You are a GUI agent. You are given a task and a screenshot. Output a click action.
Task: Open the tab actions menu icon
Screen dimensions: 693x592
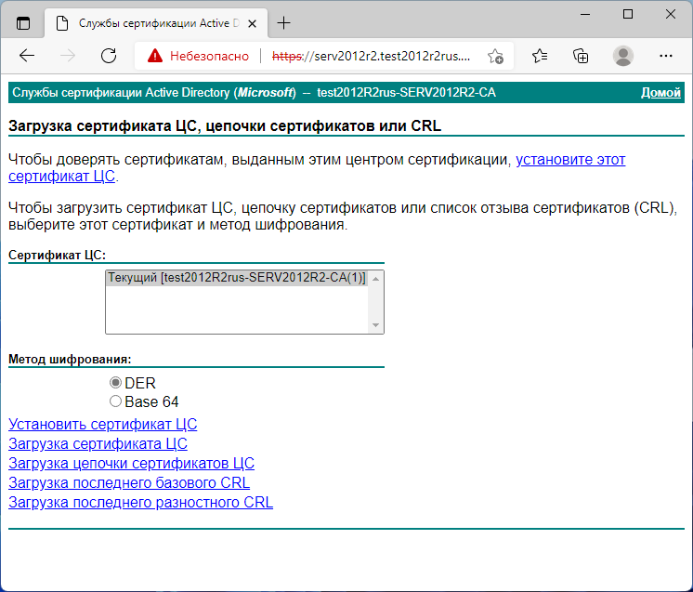pos(23,23)
